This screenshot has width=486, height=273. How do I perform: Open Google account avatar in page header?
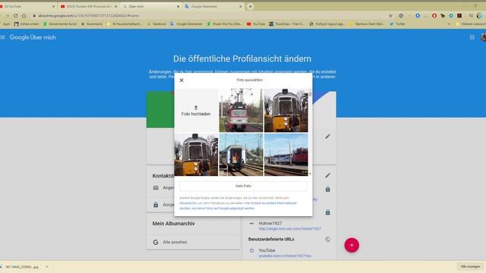pyautogui.click(x=483, y=37)
